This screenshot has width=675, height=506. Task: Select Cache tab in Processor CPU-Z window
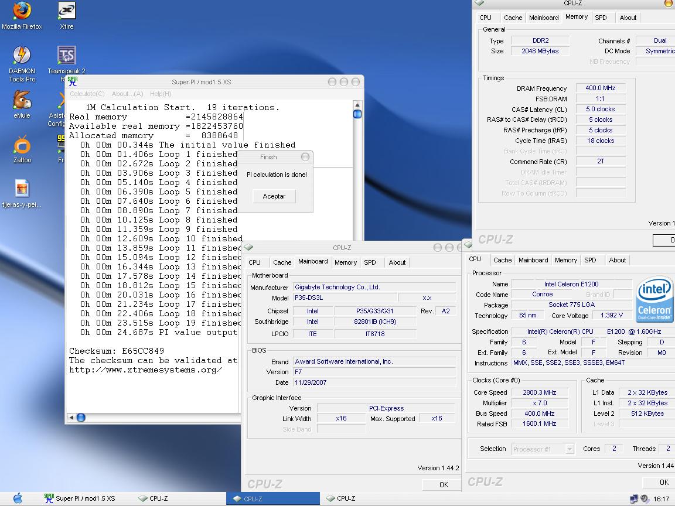pos(502,260)
